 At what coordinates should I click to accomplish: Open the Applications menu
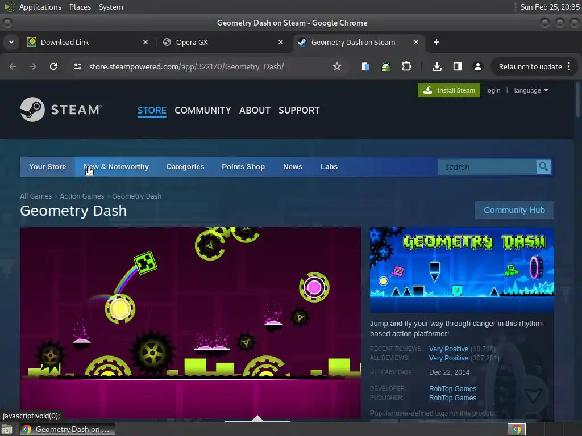(x=40, y=7)
